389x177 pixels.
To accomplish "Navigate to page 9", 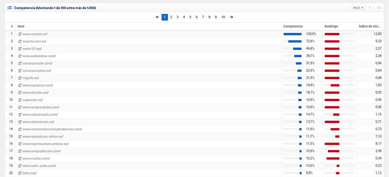I will [x=216, y=17].
